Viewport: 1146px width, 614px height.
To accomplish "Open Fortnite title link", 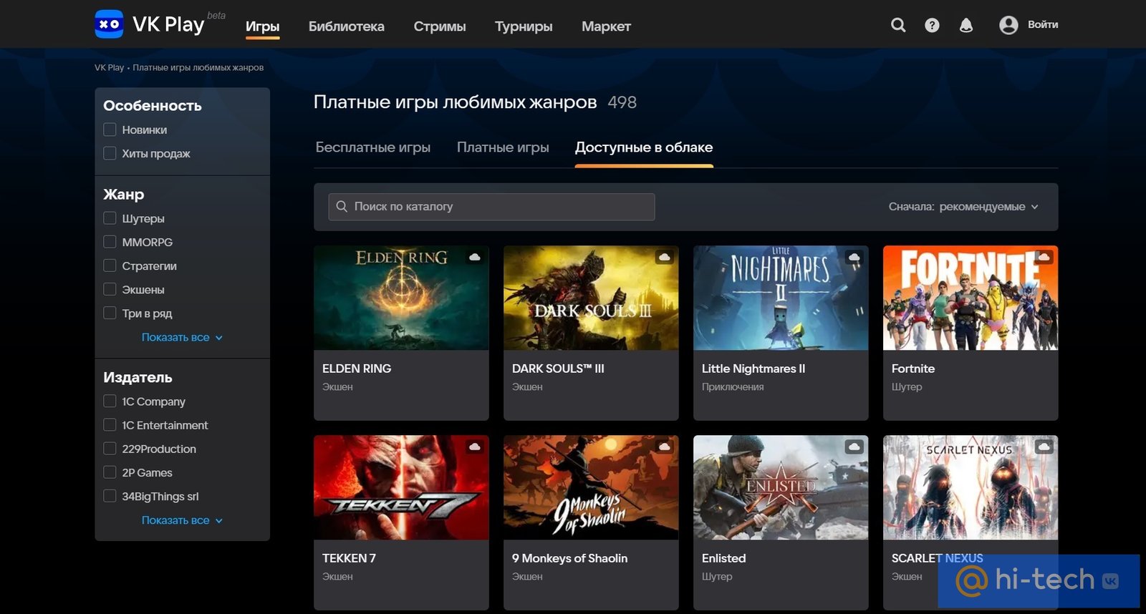I will pyautogui.click(x=913, y=369).
